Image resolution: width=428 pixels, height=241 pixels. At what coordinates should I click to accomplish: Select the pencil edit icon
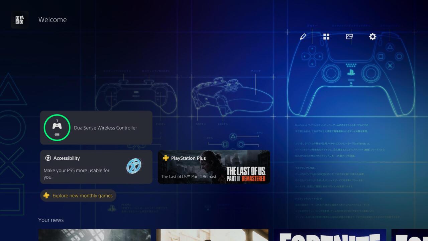pos(303,37)
